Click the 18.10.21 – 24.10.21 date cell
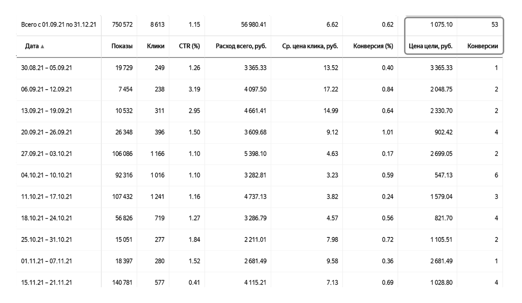This screenshot has width=522, height=303. coord(46,218)
